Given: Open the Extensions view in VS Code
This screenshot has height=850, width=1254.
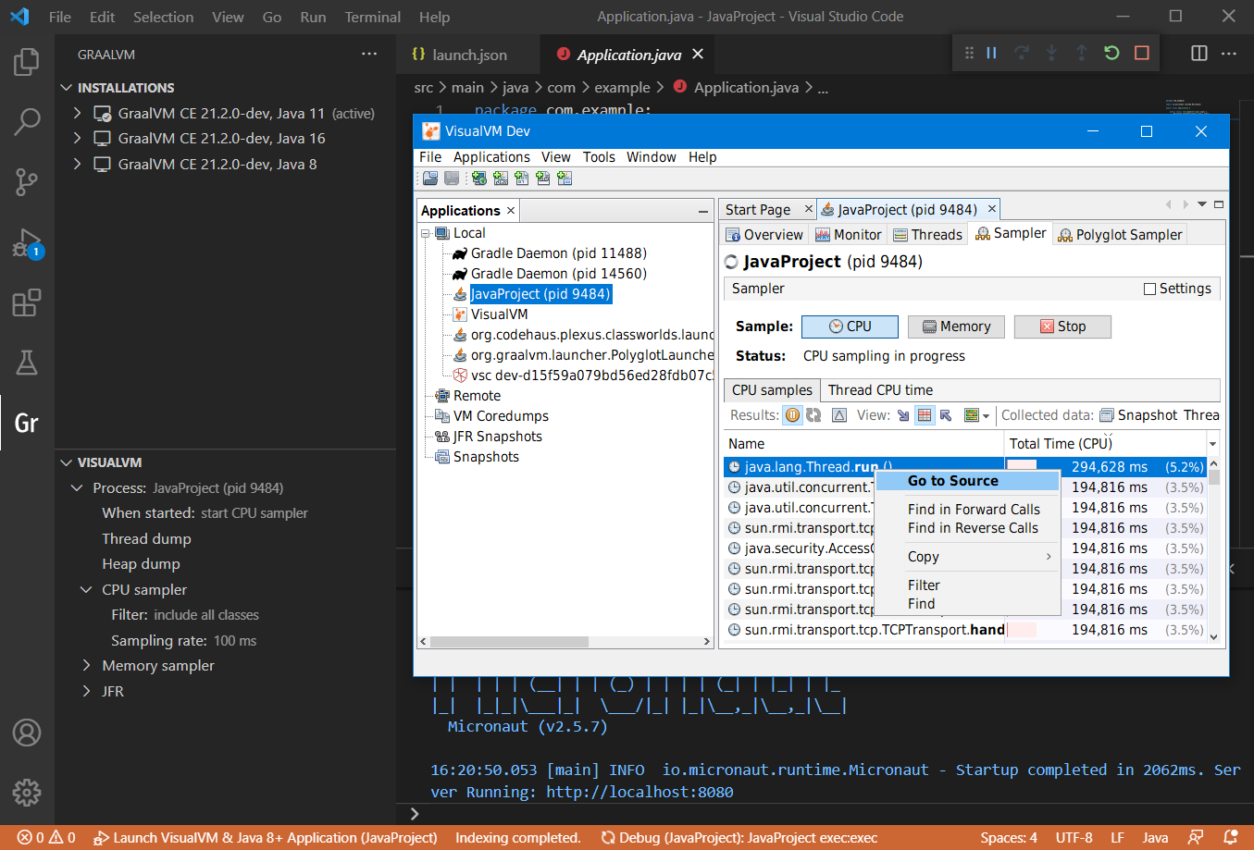Looking at the screenshot, I should (x=27, y=302).
